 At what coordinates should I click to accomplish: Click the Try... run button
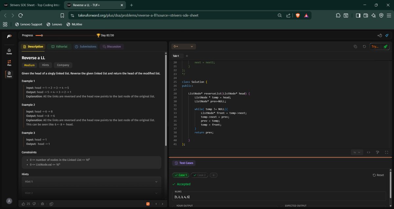pyautogui.click(x=375, y=47)
